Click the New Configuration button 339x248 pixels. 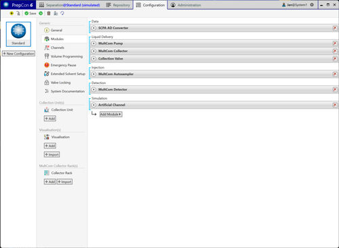click(x=18, y=54)
